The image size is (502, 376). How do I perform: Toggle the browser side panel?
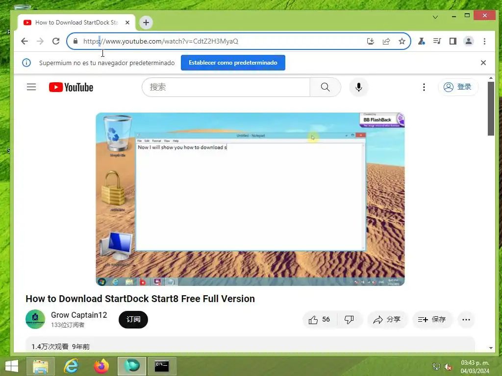tap(452, 41)
